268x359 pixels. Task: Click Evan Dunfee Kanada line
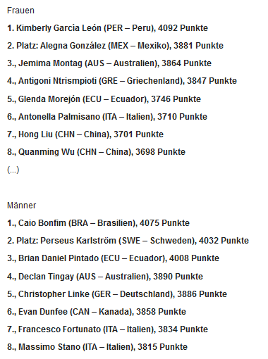pos(97,312)
